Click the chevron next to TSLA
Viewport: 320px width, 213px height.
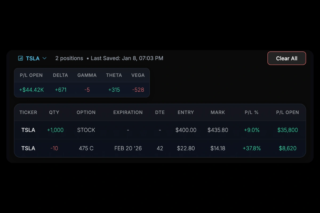(x=45, y=58)
